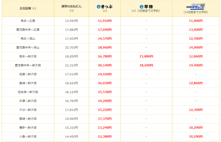
Task: Click the e早特 logo in header
Action: [x=146, y=7]
